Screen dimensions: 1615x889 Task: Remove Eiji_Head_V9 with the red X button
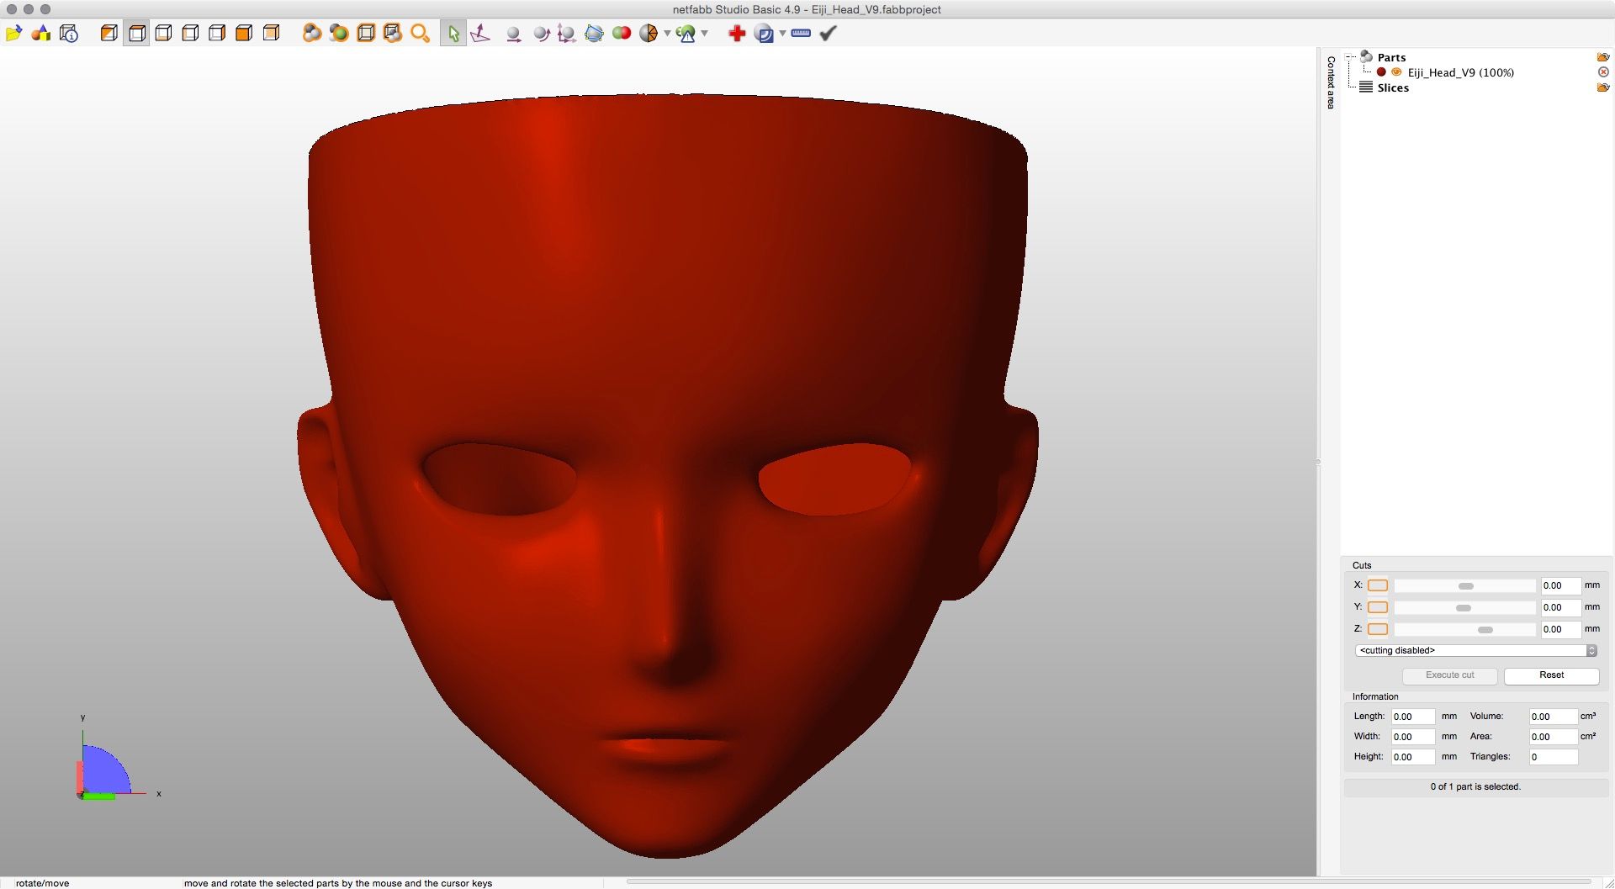click(x=1603, y=72)
